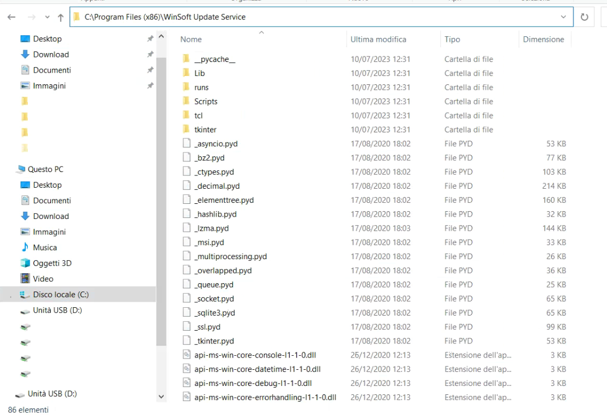Viewport: 607px width, 415px height.
Task: Select the __pycache__ folder icon
Action: pyautogui.click(x=186, y=59)
